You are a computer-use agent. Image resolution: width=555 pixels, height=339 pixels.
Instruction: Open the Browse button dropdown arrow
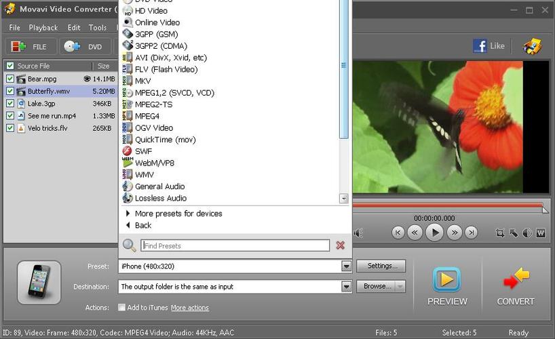pyautogui.click(x=400, y=286)
